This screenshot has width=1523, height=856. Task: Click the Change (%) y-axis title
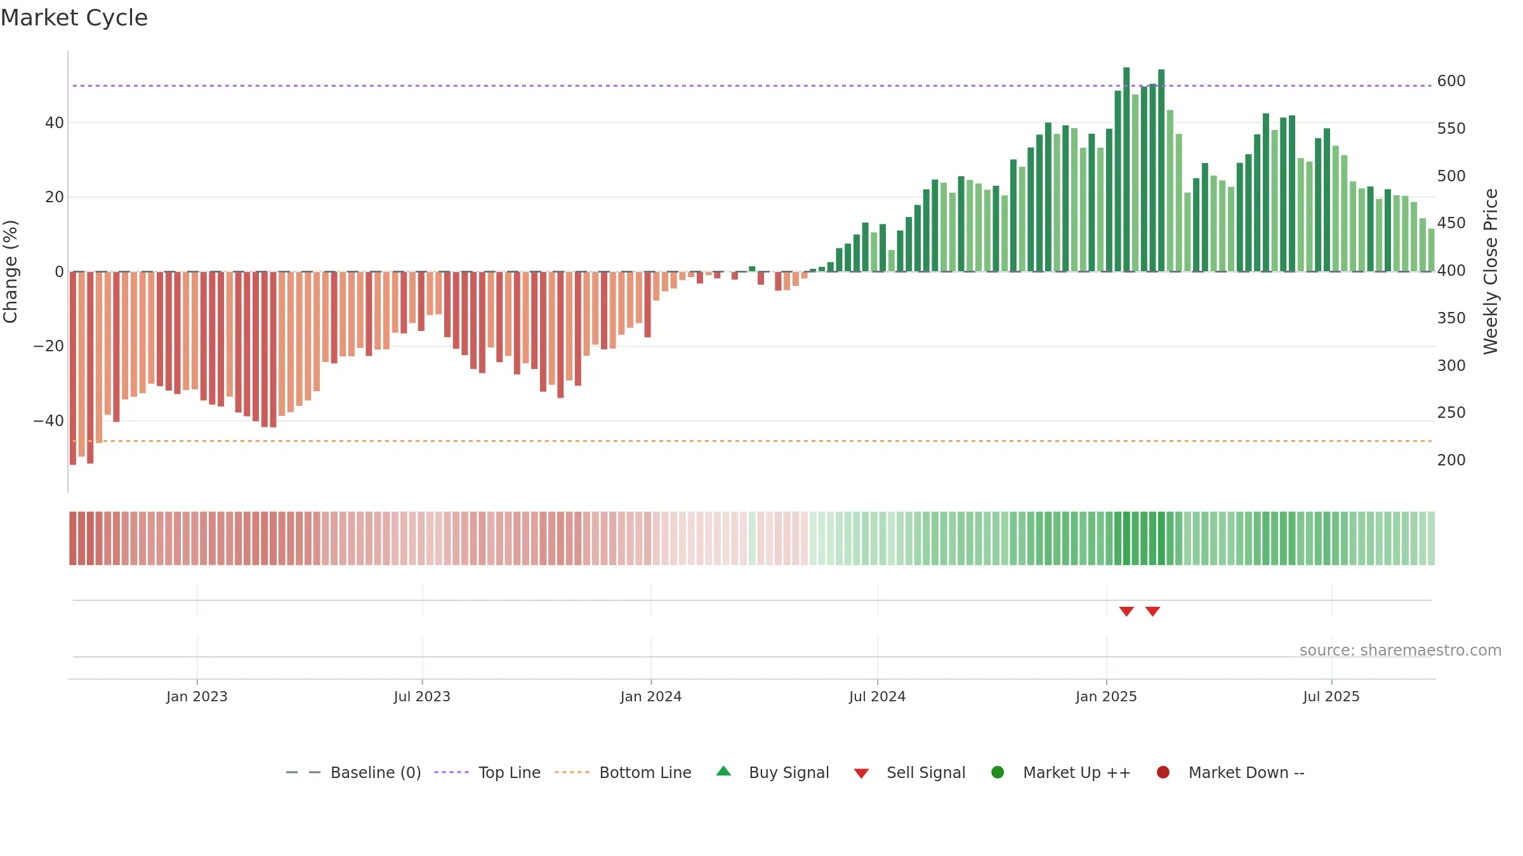click(10, 271)
